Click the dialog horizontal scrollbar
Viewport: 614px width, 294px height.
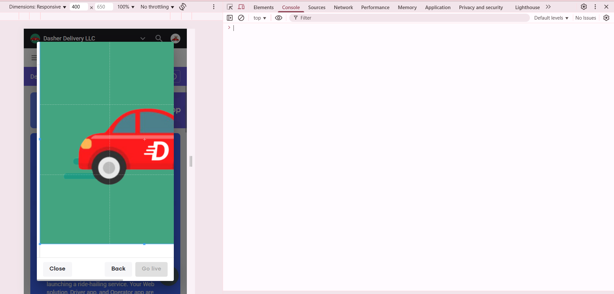point(80,280)
